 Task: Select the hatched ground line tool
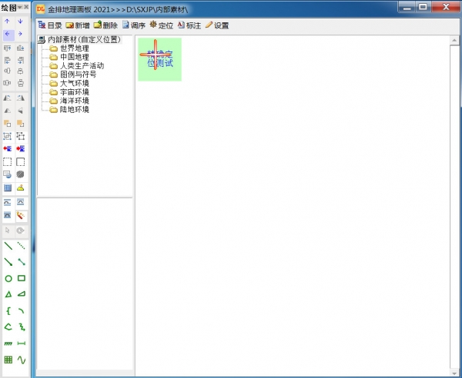tap(8, 343)
